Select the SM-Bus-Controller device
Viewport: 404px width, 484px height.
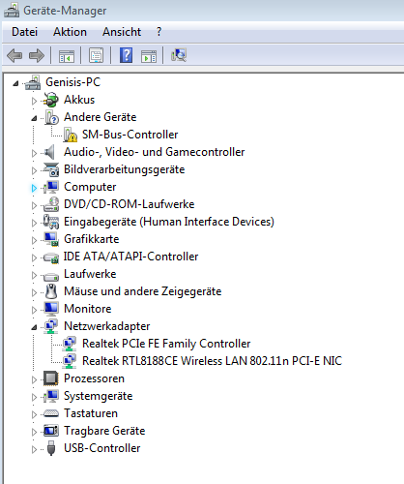[130, 135]
